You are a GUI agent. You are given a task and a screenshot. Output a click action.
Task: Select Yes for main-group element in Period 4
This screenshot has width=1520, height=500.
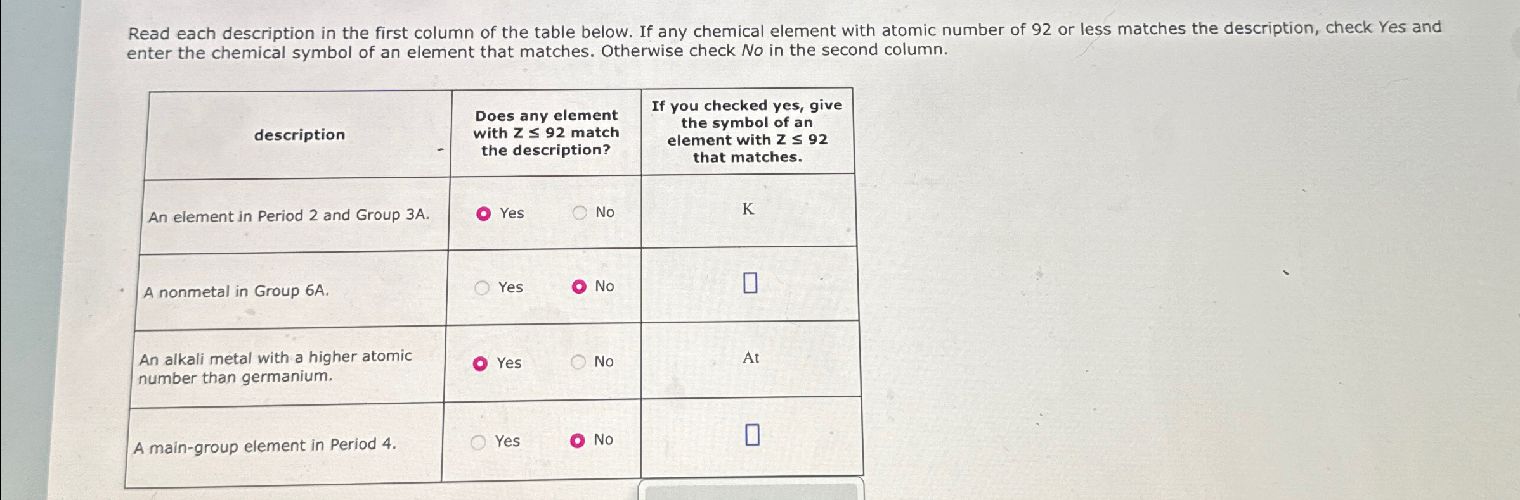[x=479, y=441]
